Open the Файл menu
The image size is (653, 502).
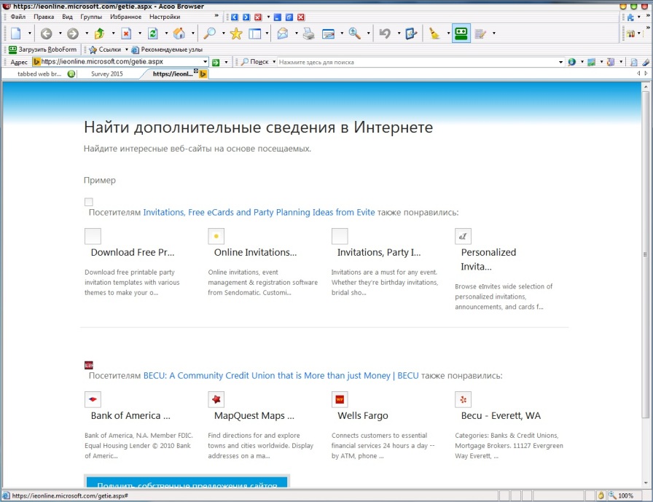[x=18, y=17]
